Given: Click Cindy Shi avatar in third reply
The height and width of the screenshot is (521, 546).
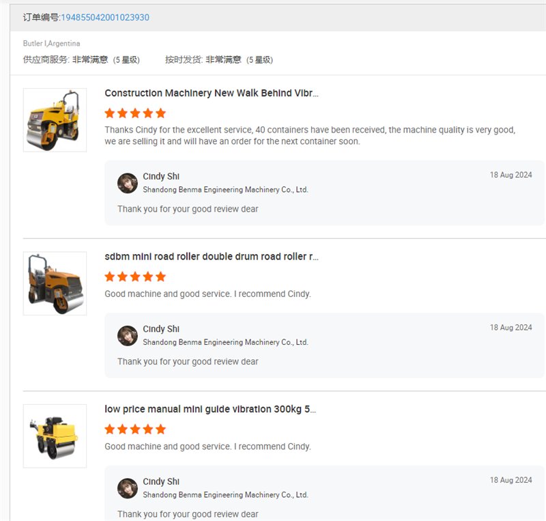Looking at the screenshot, I should pos(128,488).
